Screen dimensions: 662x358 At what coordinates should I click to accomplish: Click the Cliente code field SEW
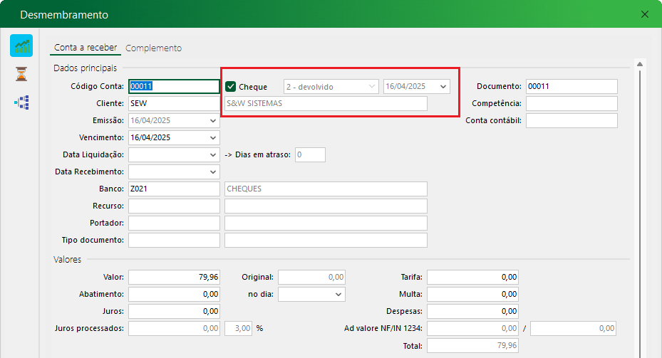pyautogui.click(x=174, y=103)
